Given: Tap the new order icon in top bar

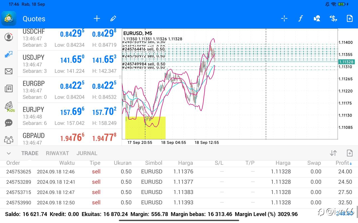Looking at the screenshot, I should click(x=350, y=19).
